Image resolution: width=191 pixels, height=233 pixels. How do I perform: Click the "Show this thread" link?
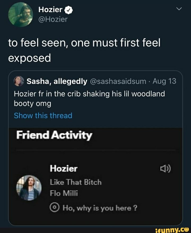click(x=43, y=116)
